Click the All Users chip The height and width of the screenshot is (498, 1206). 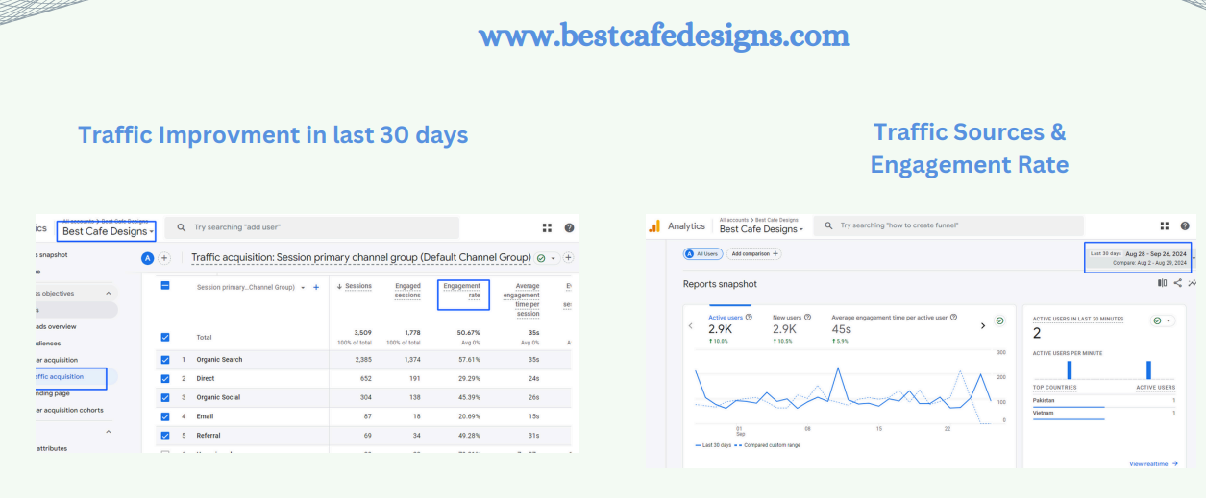(702, 253)
